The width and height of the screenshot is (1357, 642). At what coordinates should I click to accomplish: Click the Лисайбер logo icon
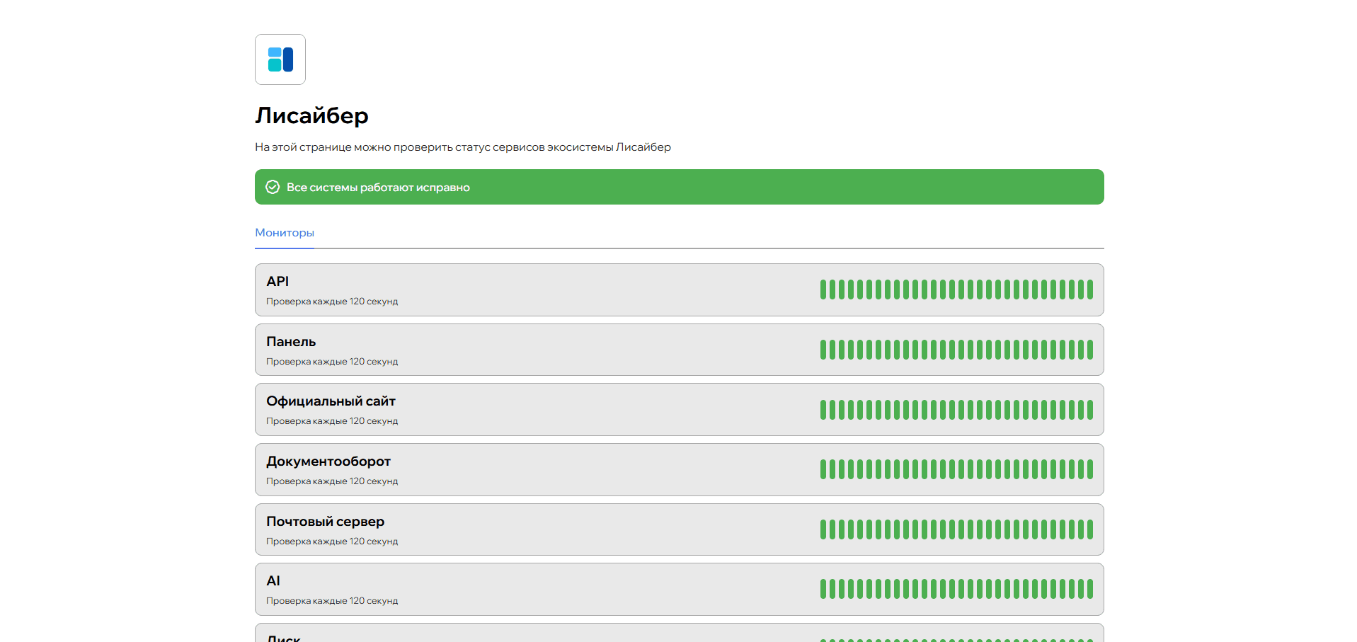[280, 59]
